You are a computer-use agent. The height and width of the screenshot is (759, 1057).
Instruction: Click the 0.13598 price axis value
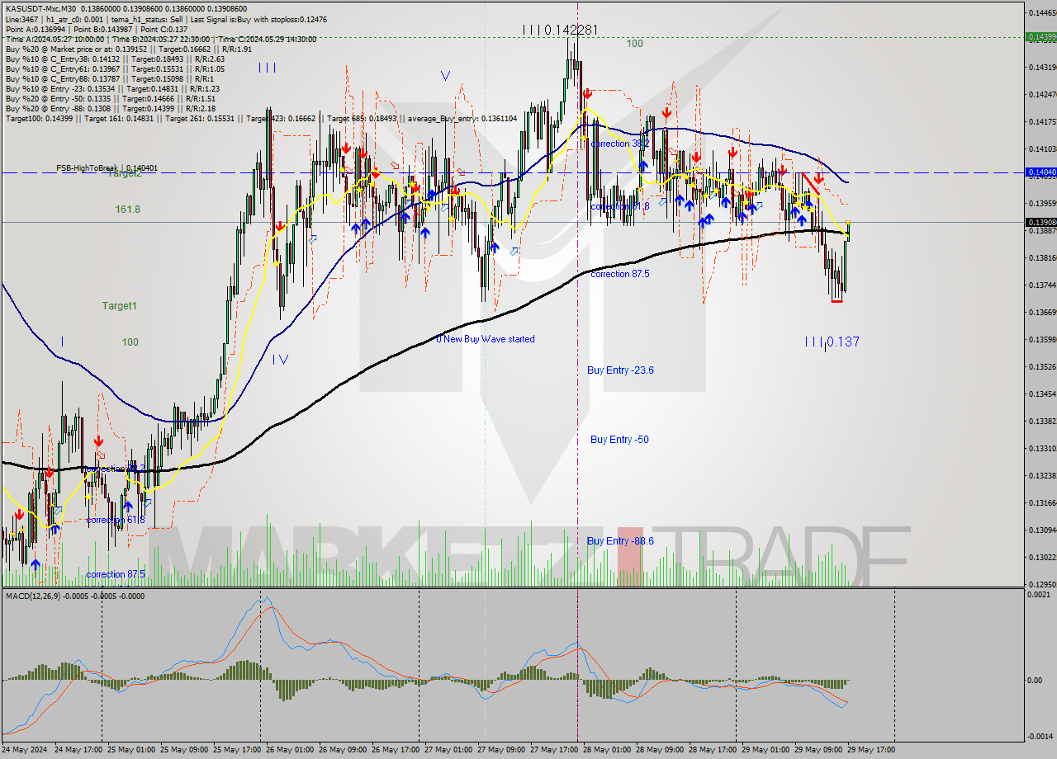1041,339
